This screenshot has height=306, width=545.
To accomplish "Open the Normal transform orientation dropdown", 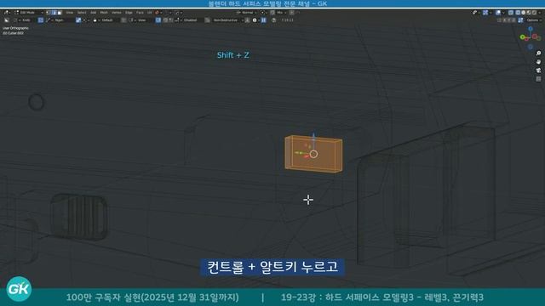I will pos(246,13).
